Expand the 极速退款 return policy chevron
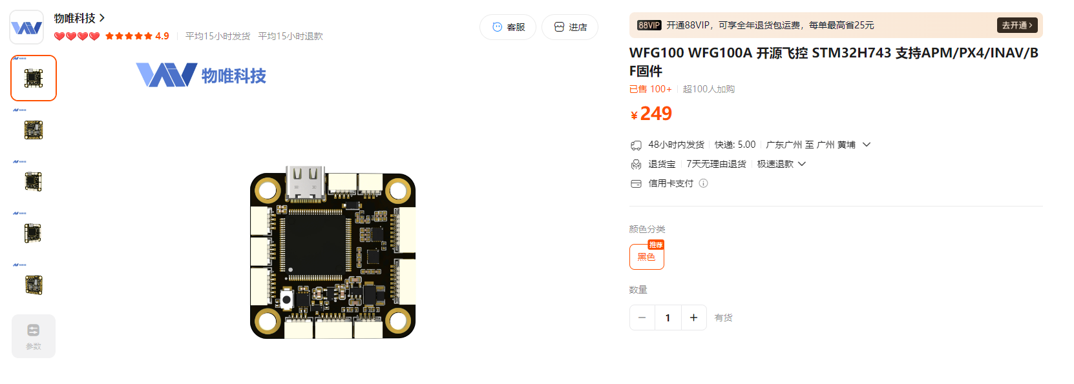The image size is (1074, 384). coord(802,164)
